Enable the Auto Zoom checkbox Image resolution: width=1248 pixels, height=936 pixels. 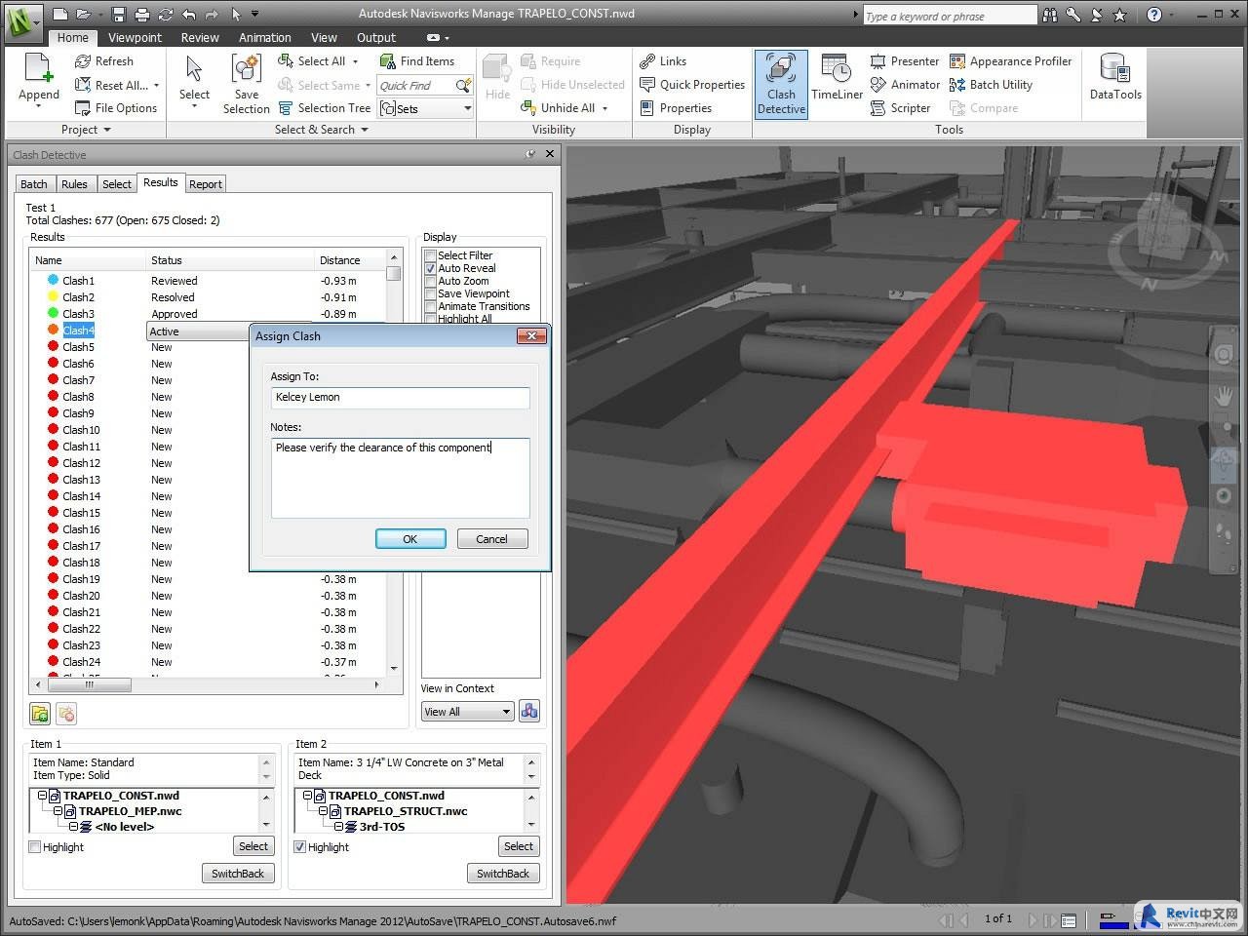click(x=430, y=281)
